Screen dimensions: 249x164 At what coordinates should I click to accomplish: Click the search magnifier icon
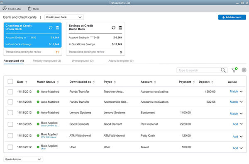[223, 70]
